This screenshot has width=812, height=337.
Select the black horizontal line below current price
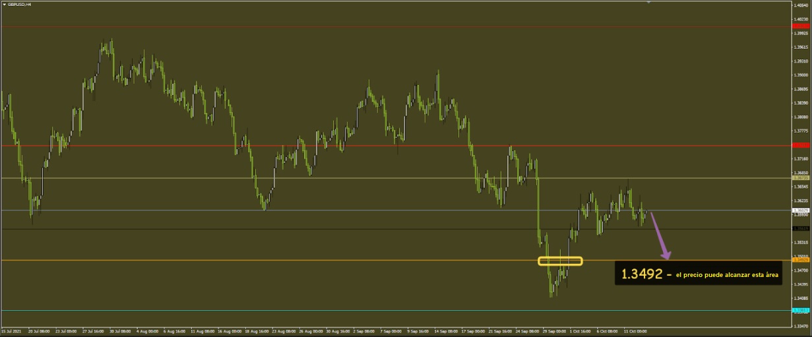point(396,229)
